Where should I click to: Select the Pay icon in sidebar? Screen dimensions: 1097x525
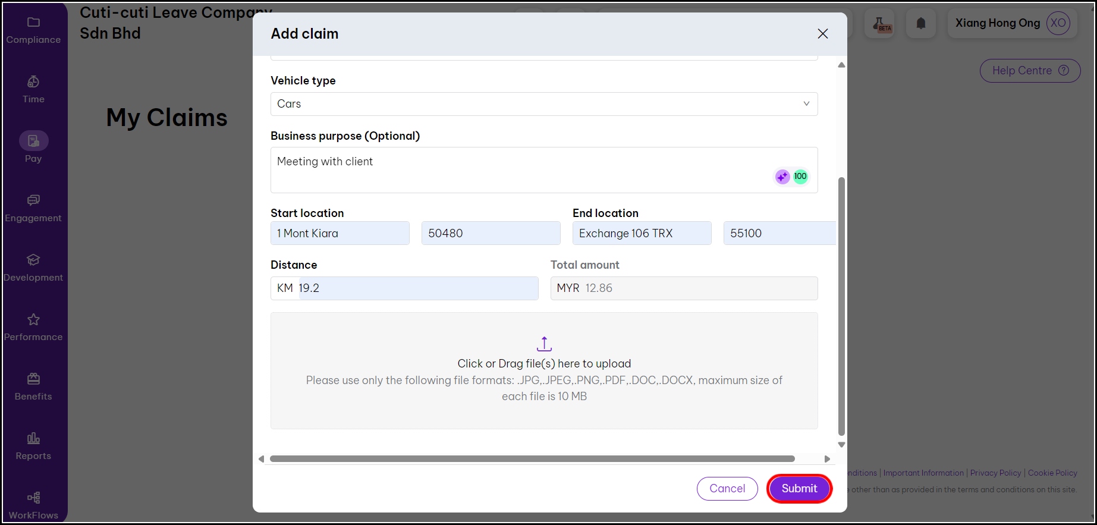[33, 141]
